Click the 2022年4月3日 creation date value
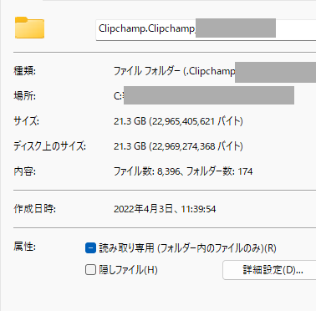This screenshot has height=311, width=316. point(143,209)
